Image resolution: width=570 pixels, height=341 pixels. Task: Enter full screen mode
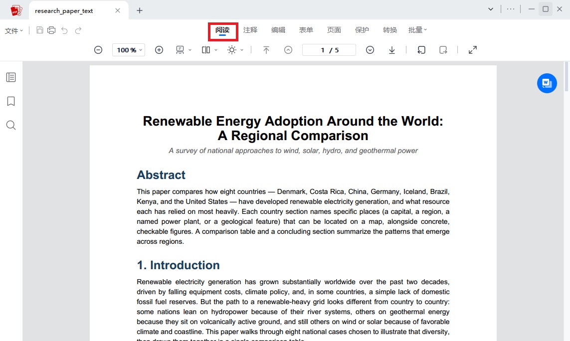(473, 50)
